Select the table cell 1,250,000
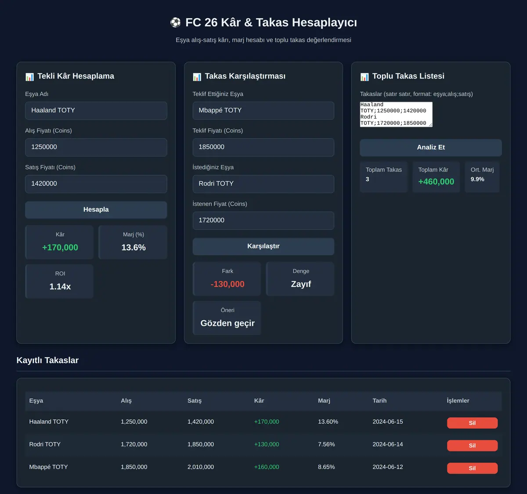The width and height of the screenshot is (527, 494). (134, 422)
